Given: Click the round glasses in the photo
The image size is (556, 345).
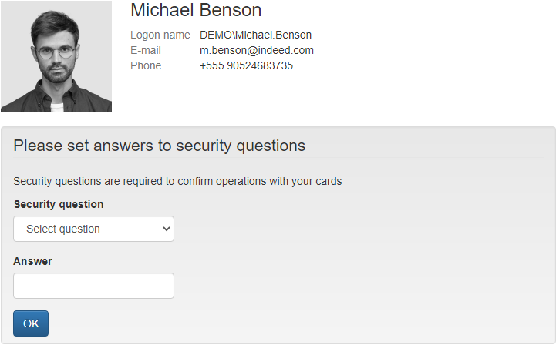Looking at the screenshot, I should click(x=56, y=52).
